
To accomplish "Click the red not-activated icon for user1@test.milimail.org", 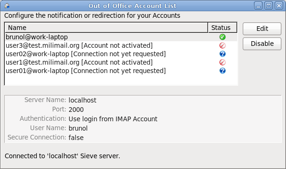I will [222, 62].
